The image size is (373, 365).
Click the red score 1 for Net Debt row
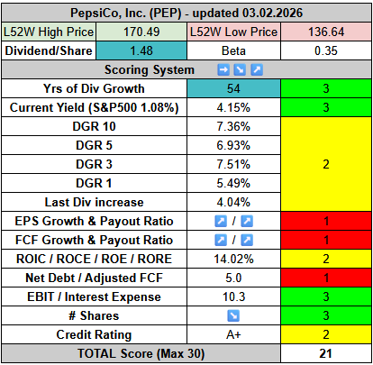[326, 278]
